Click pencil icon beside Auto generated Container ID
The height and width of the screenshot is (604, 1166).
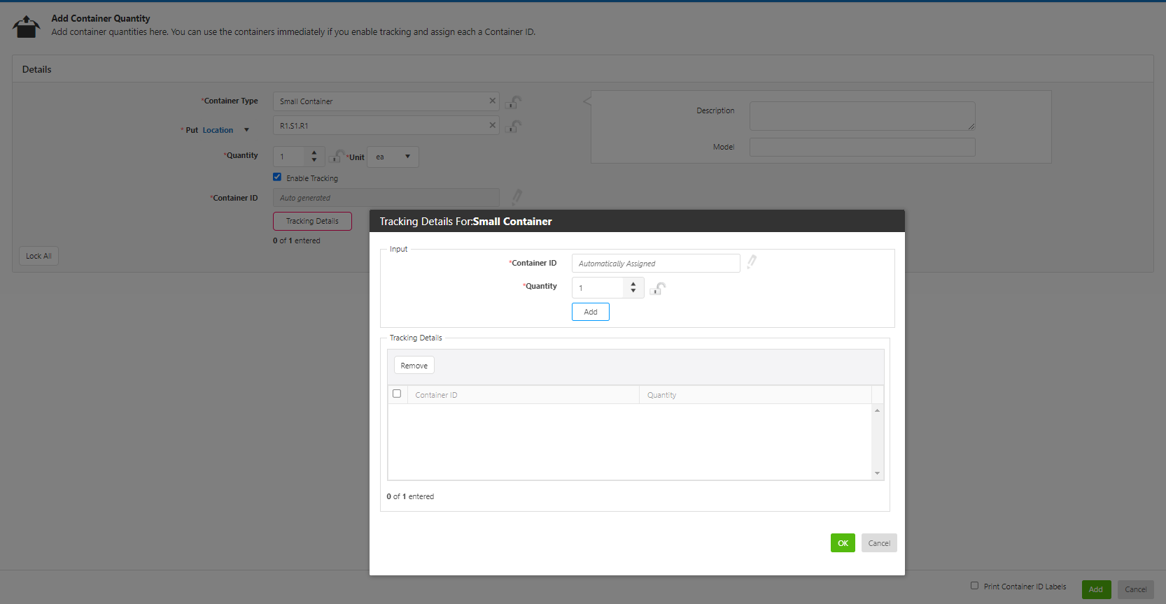pyautogui.click(x=517, y=197)
